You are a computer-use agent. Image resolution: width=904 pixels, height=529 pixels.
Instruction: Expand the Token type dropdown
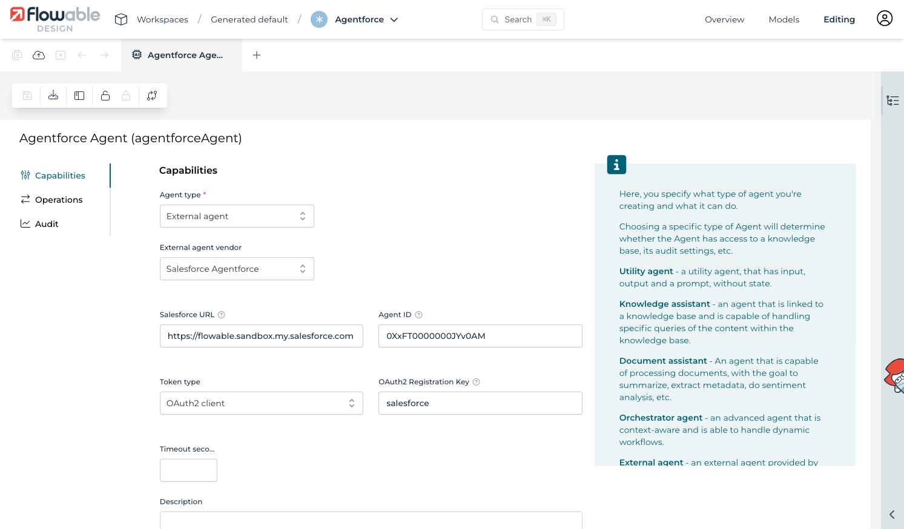pos(261,403)
